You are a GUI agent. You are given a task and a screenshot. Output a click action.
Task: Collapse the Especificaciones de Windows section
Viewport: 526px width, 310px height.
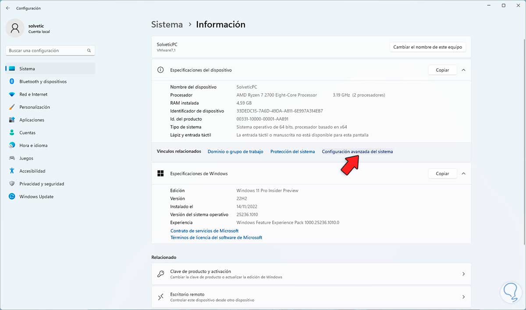tap(463, 173)
